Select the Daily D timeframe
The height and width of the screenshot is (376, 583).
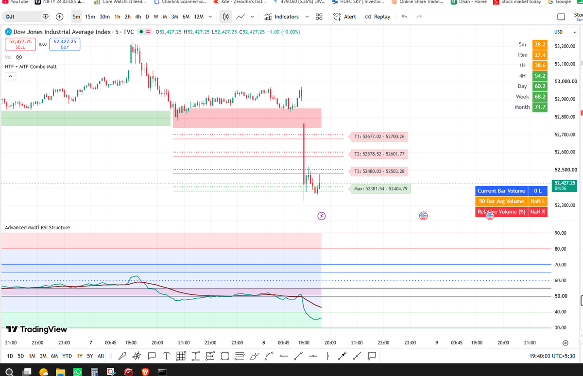(147, 17)
